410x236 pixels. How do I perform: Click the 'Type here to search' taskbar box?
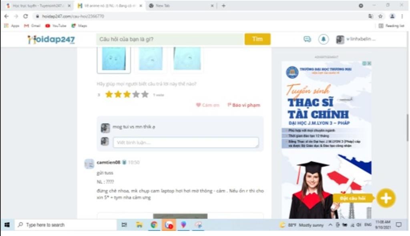pyautogui.click(x=65, y=225)
